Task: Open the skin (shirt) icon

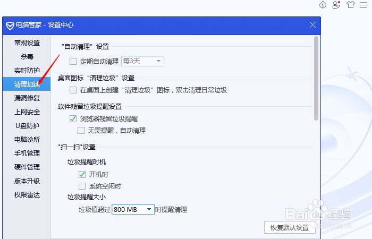Action: coord(350,5)
